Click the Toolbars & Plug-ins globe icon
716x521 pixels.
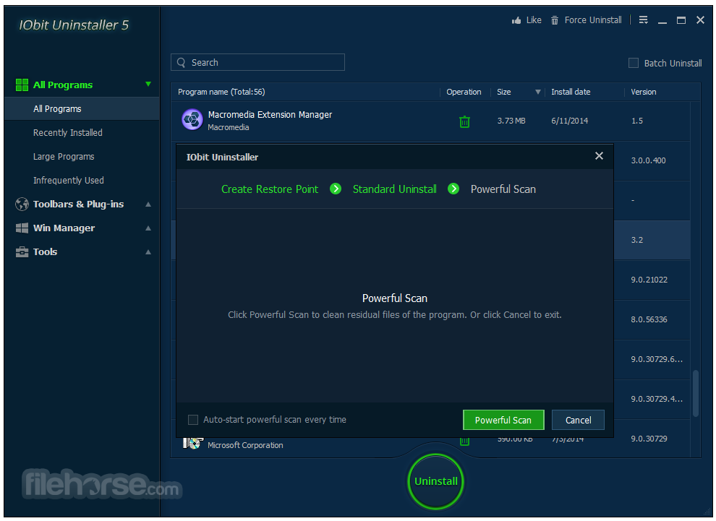click(22, 204)
